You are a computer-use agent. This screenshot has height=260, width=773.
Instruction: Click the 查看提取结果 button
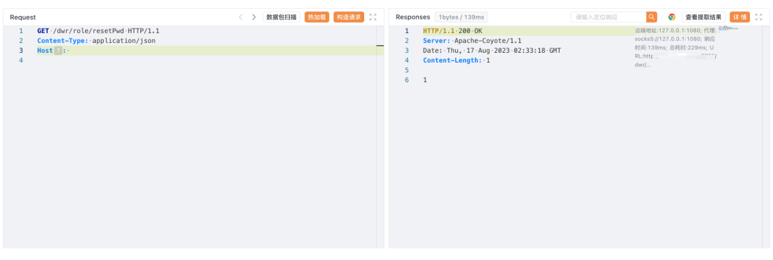pyautogui.click(x=703, y=17)
